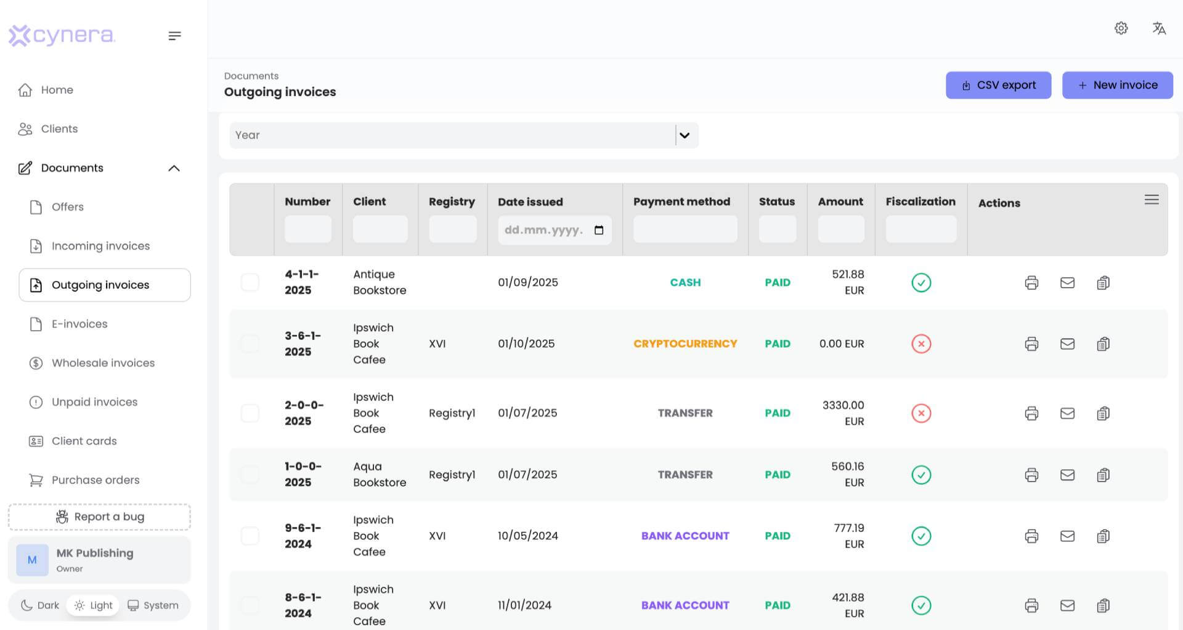The height and width of the screenshot is (630, 1183).
Task: Select checkbox for invoice 2-0-0-2025
Action: (250, 413)
